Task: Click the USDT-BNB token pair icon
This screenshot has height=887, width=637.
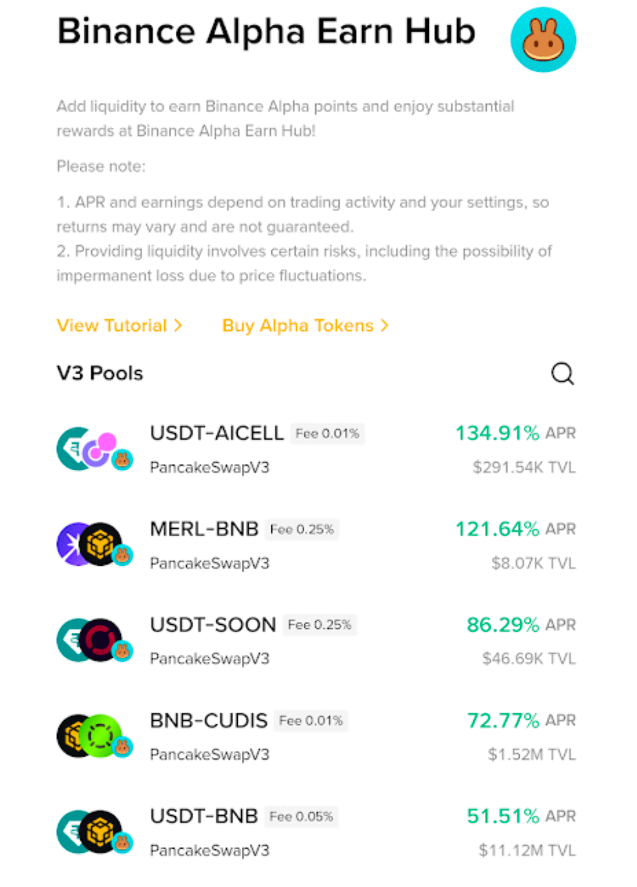Action: 94,832
